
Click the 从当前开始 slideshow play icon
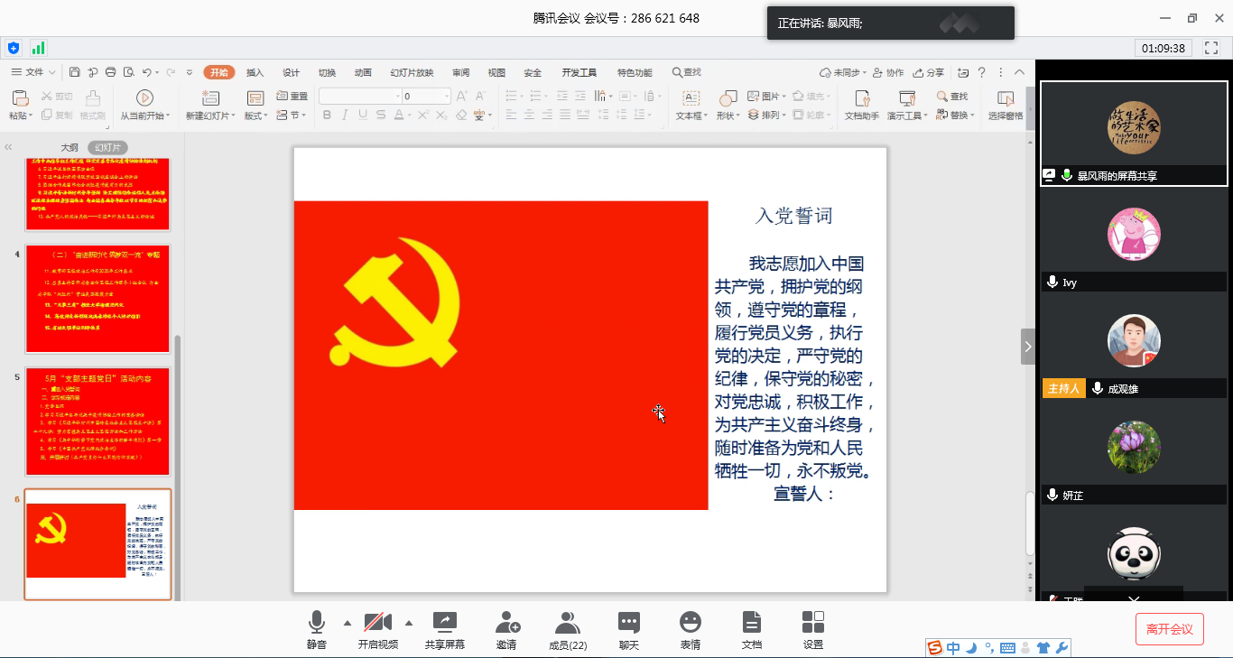click(144, 97)
